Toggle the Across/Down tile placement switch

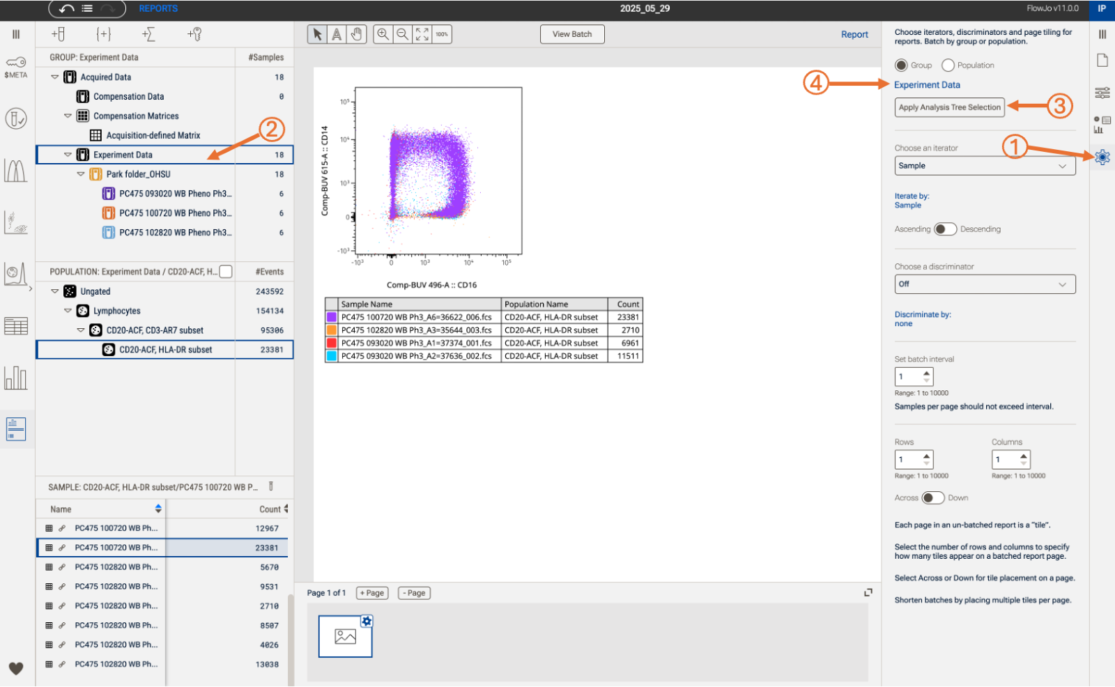click(x=932, y=497)
